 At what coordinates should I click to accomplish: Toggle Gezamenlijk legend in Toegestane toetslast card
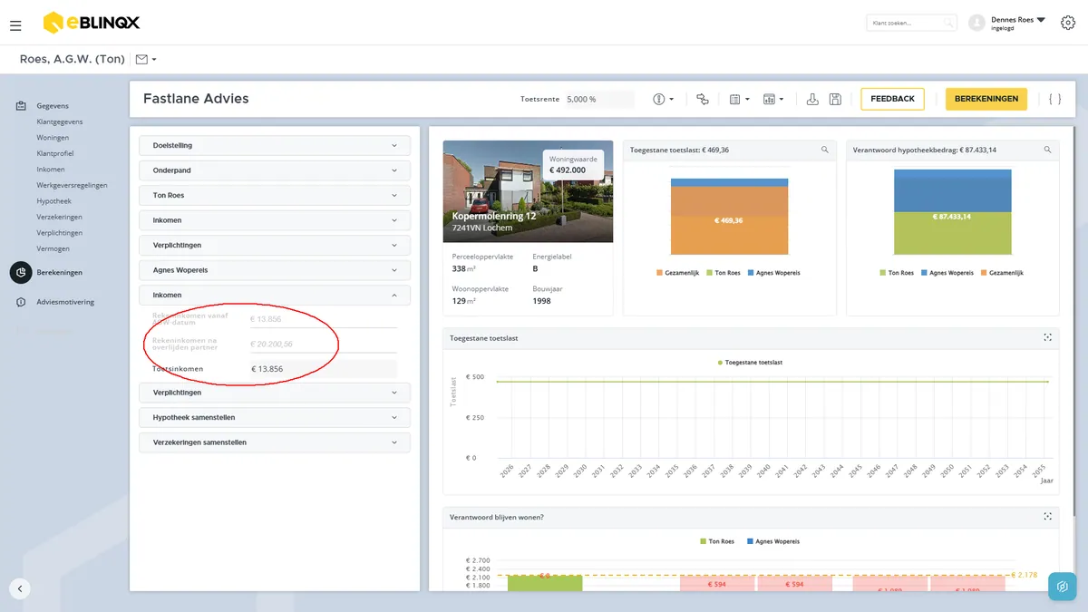[676, 273]
